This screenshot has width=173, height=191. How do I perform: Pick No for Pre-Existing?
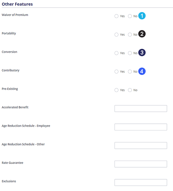pos(130,90)
